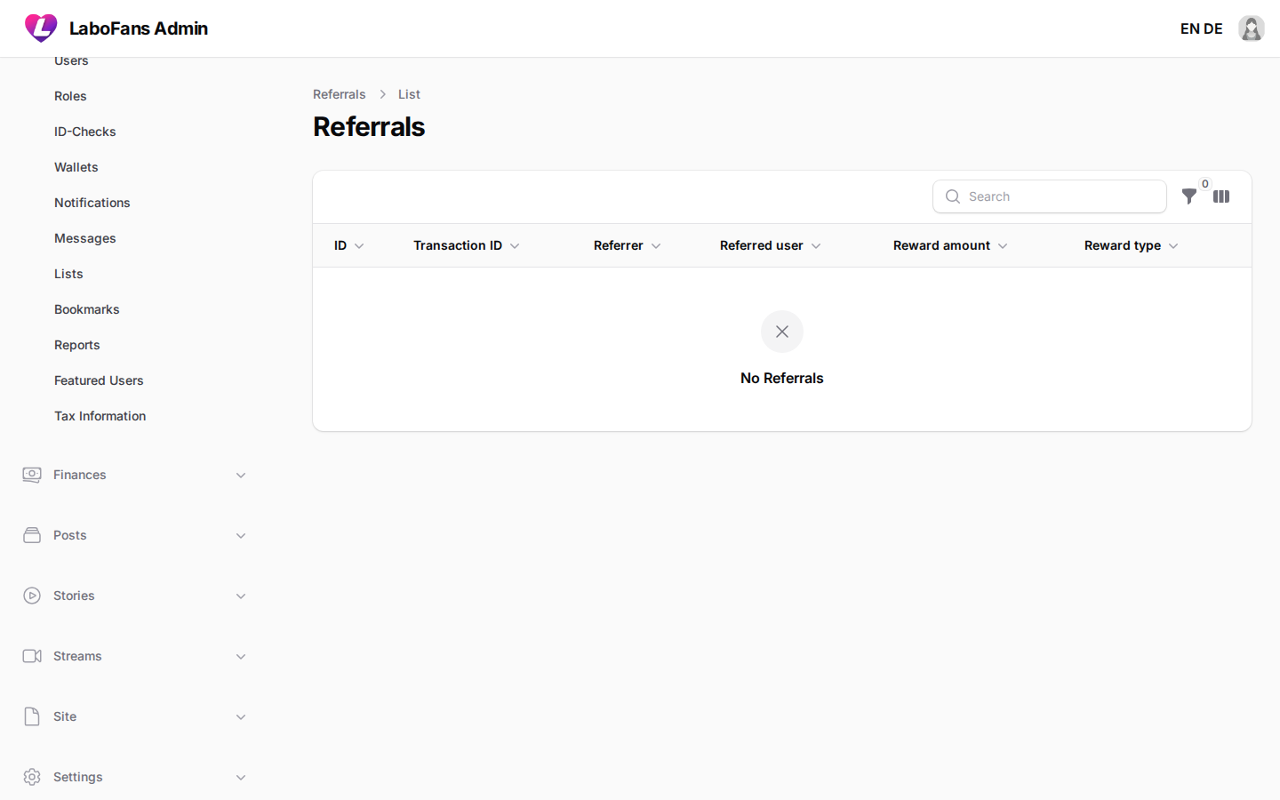1280x800 pixels.
Task: Click the Settings menu label
Action: click(78, 777)
